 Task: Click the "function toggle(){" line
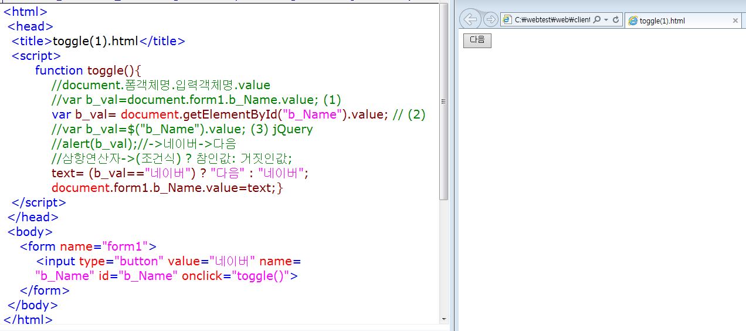click(x=88, y=70)
